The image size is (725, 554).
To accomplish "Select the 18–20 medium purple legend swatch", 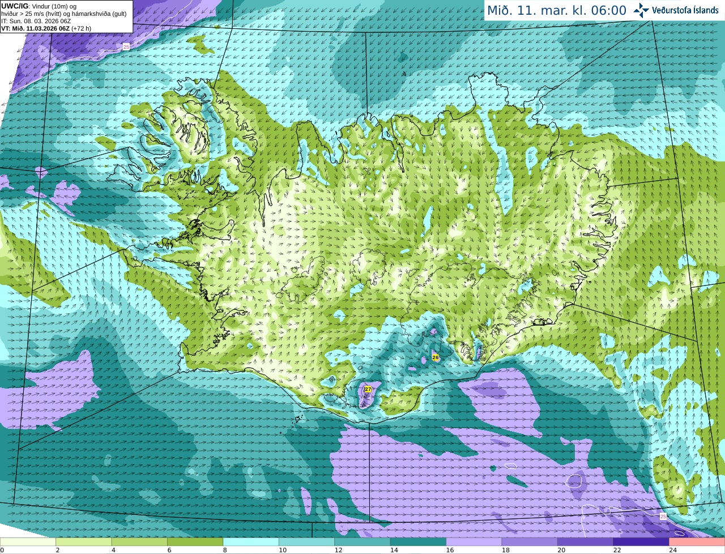I will 530,542.
